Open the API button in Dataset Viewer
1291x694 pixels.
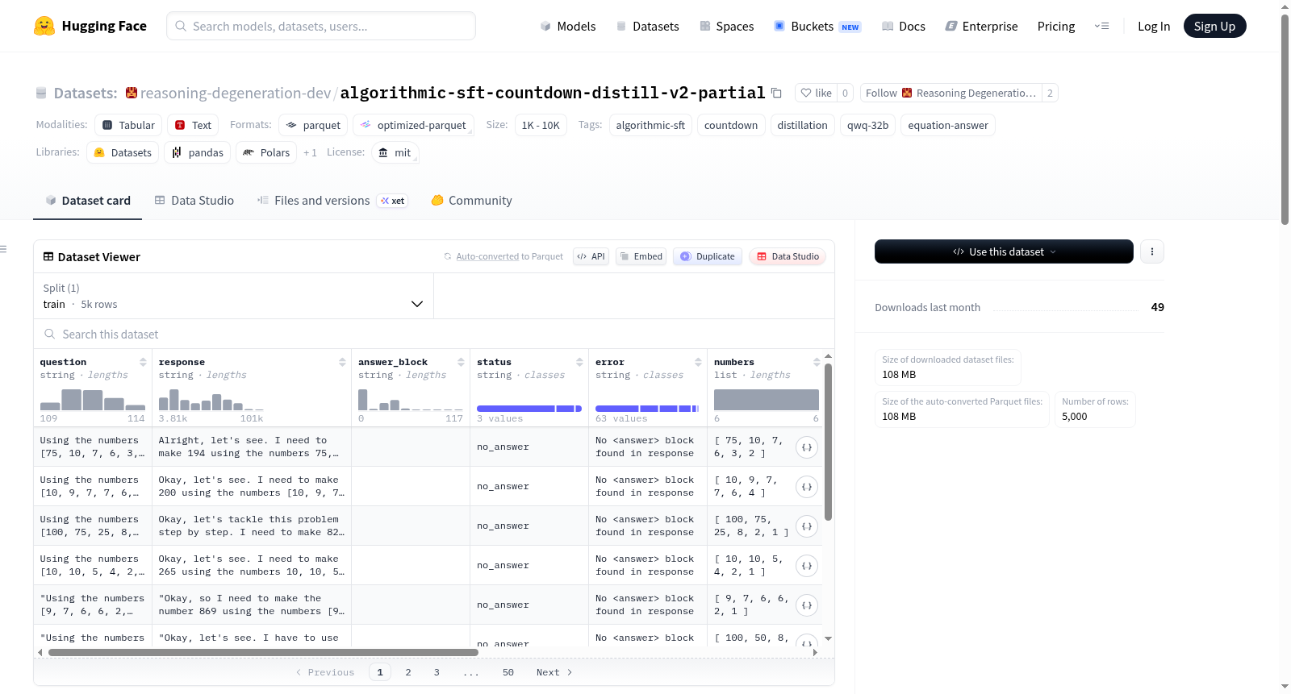point(591,256)
